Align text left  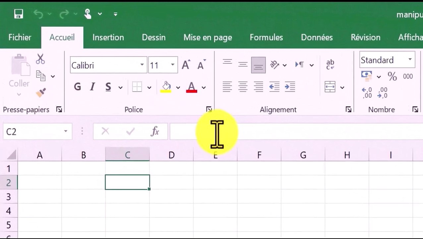tap(227, 87)
